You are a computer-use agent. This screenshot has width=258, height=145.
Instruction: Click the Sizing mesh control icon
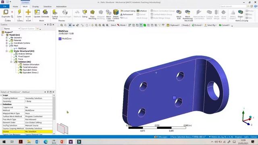pyautogui.click(x=85, y=12)
